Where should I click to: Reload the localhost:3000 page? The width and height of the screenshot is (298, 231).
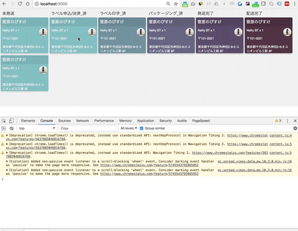click(20, 4)
